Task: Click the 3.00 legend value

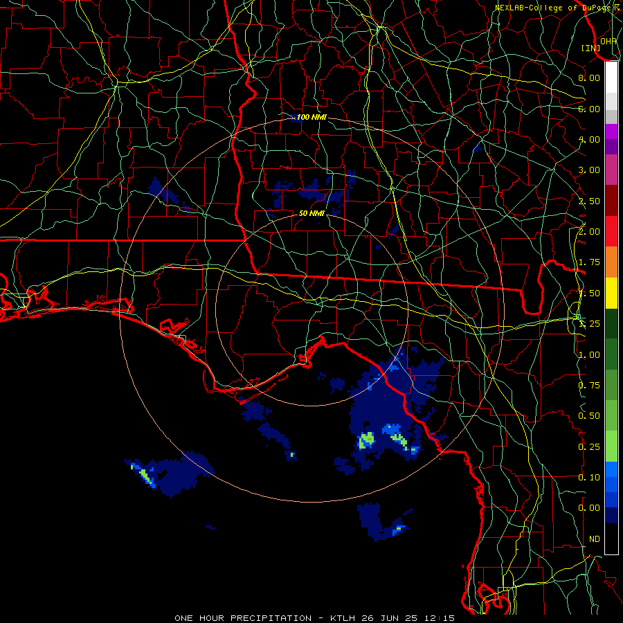Action: click(x=589, y=170)
